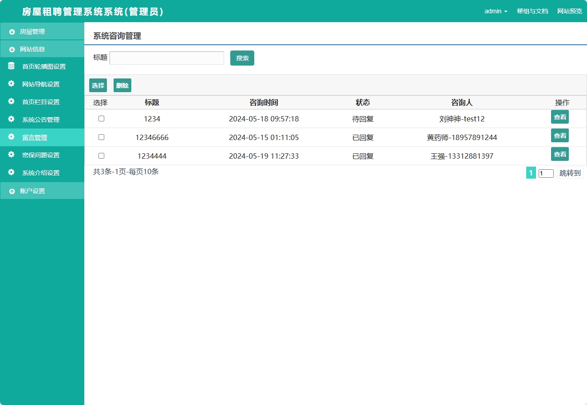Open the 留言管理 menu item
Image resolution: width=587 pixels, height=405 pixels.
33,137
